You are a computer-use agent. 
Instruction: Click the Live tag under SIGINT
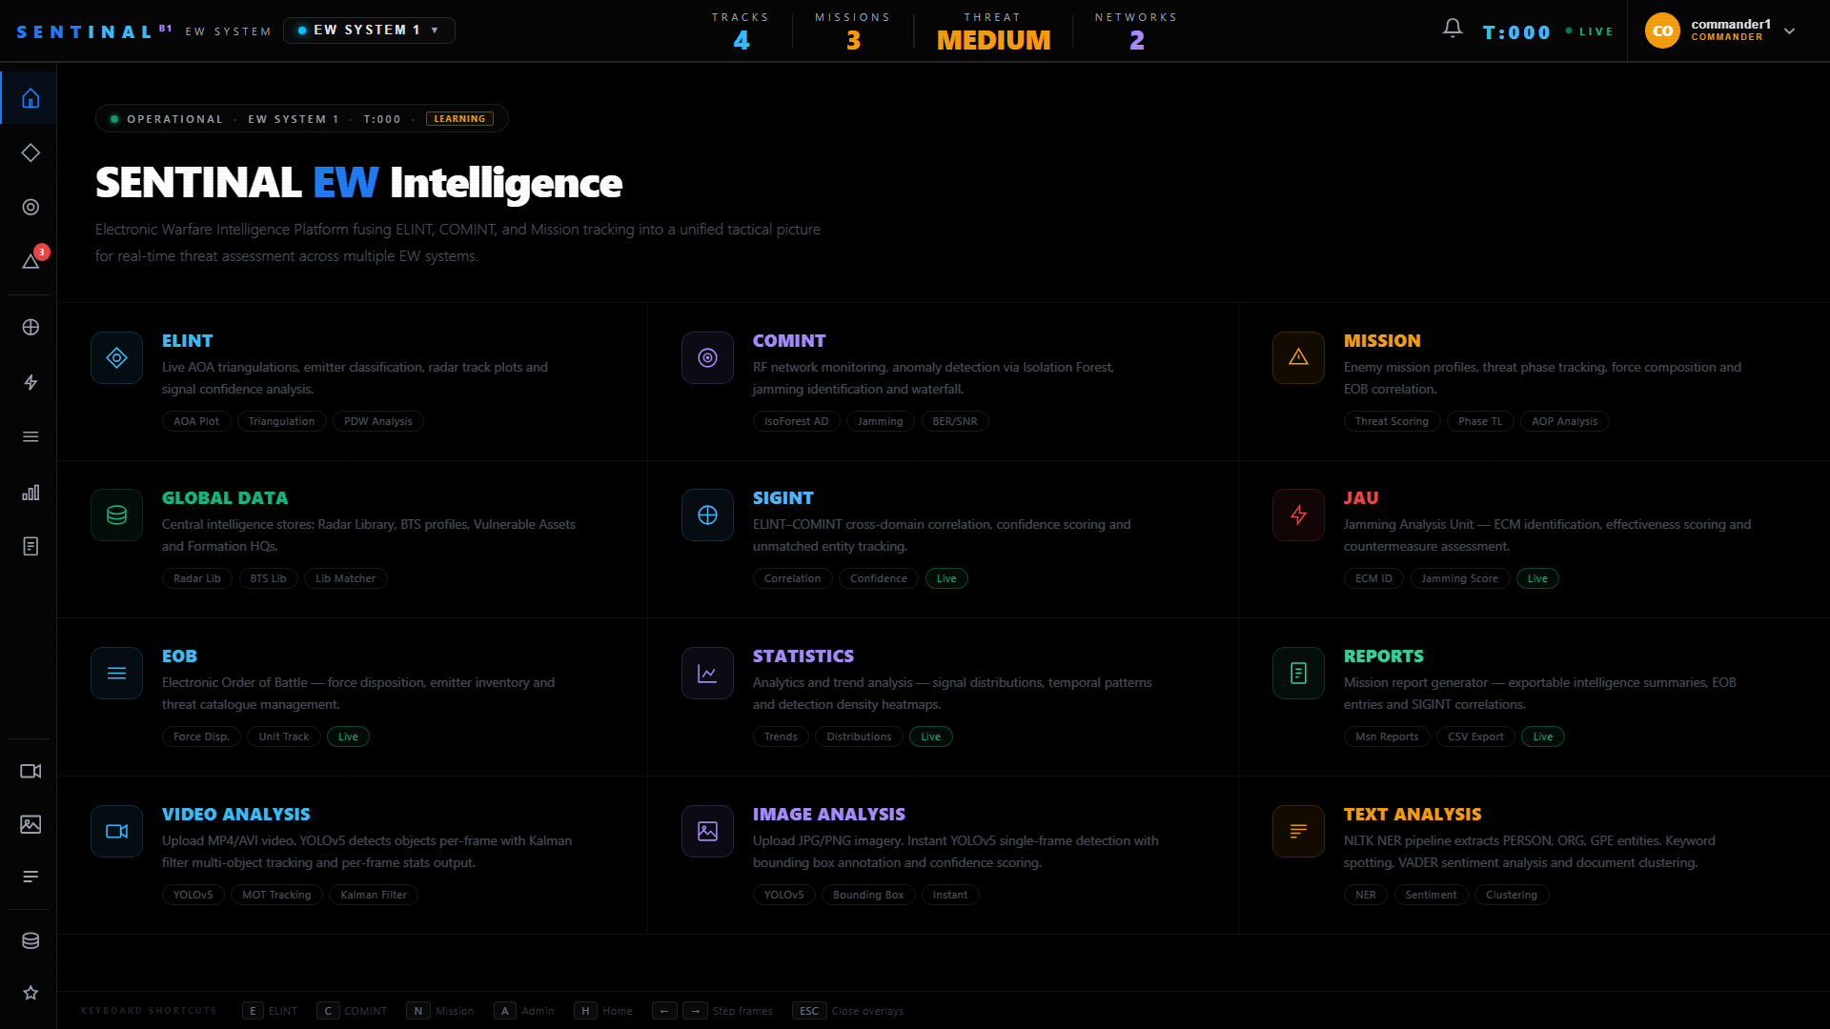click(x=946, y=578)
